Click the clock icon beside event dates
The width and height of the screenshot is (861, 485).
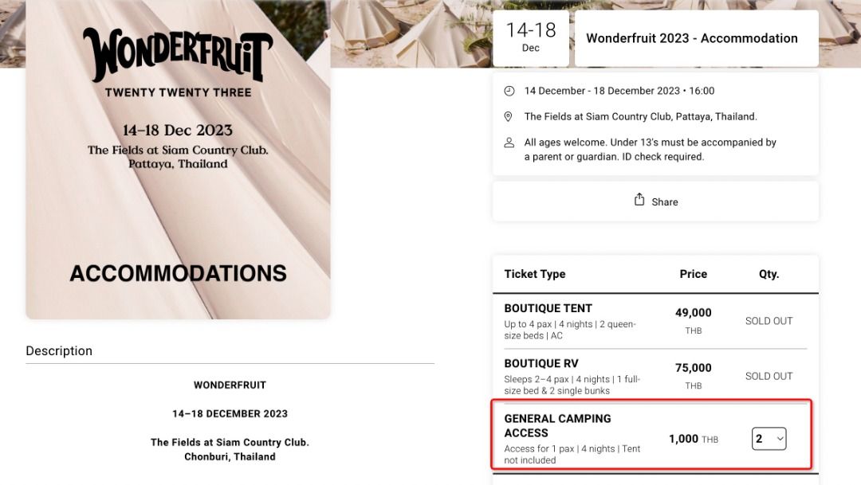[x=509, y=91]
